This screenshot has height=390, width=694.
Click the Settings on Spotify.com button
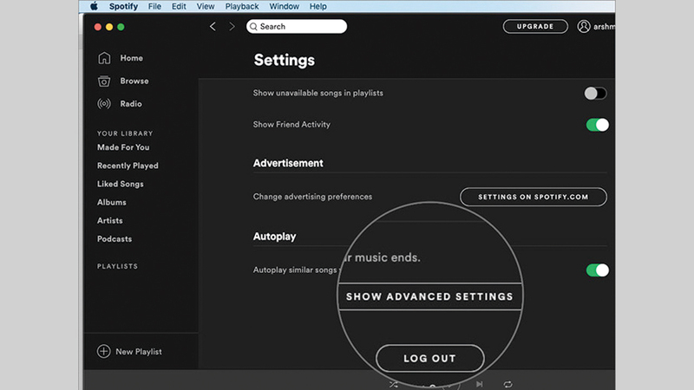533,197
